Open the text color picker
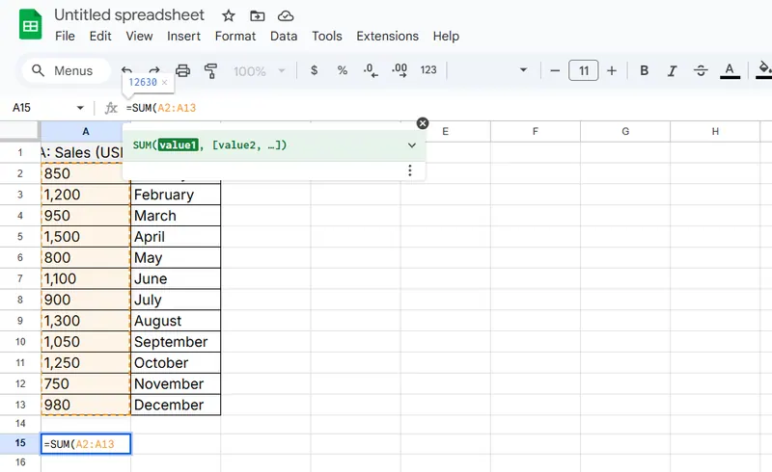The height and width of the screenshot is (472, 772). [x=731, y=70]
